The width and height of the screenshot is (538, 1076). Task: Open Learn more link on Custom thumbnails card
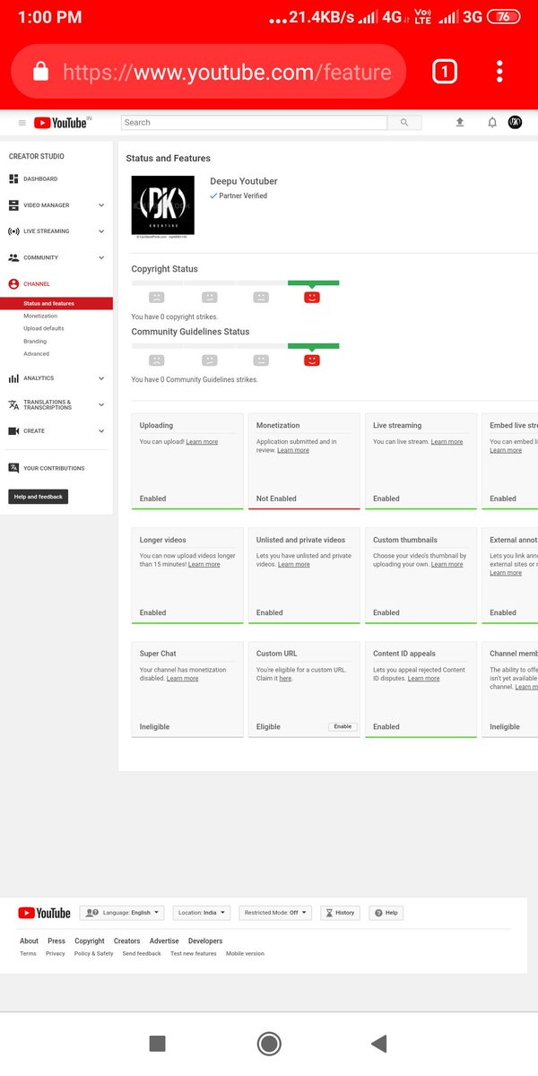pos(447,565)
